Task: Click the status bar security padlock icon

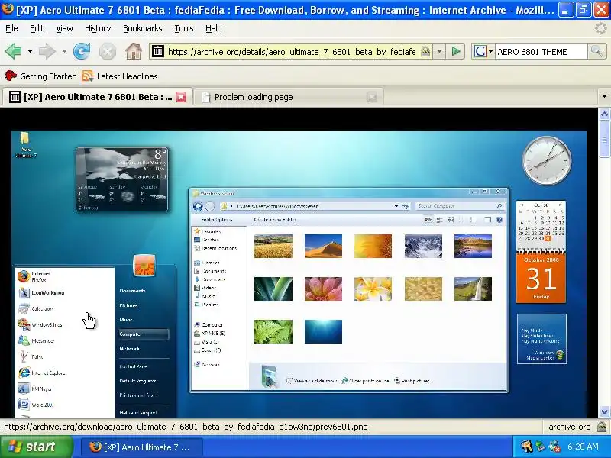Action: pos(602,427)
